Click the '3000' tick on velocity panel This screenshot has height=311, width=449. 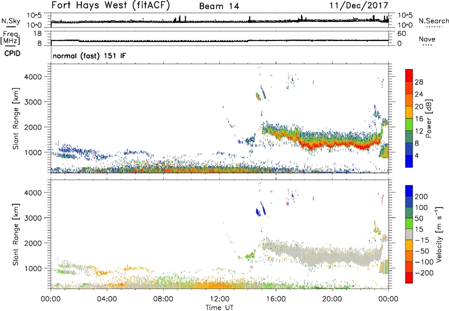click(33, 218)
